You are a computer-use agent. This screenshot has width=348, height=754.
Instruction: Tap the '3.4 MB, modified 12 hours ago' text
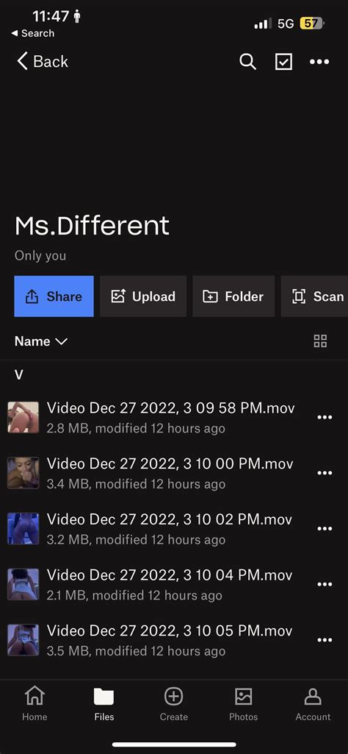[x=136, y=484]
